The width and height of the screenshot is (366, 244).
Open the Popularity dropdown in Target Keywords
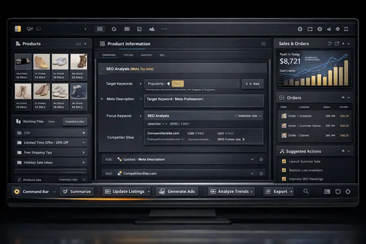pos(157,84)
